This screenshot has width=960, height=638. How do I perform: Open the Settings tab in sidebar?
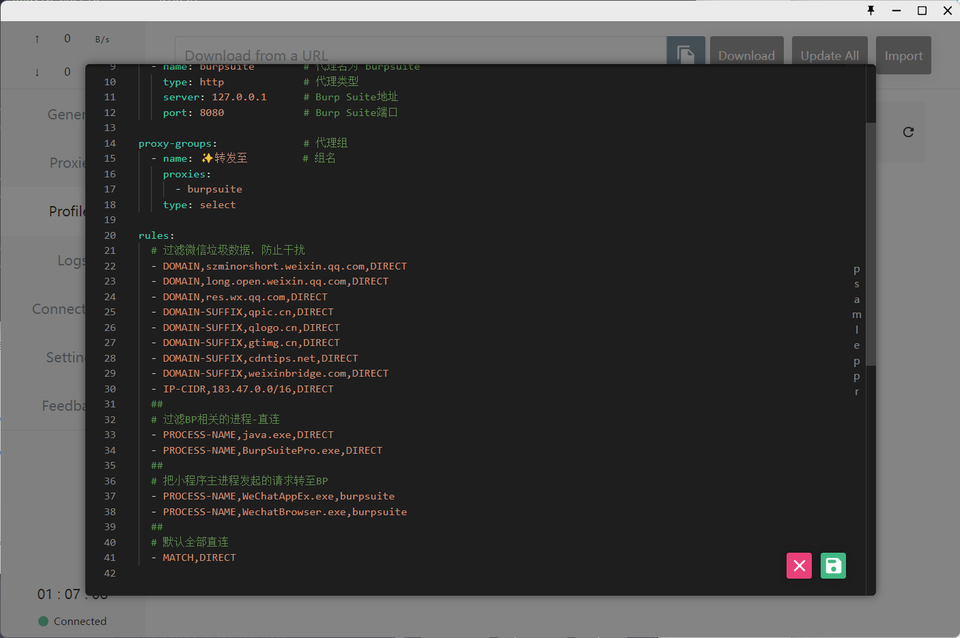(66, 358)
